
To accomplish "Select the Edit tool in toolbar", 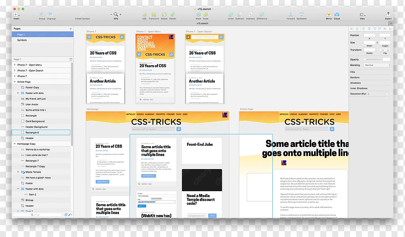I will point(145,15).
